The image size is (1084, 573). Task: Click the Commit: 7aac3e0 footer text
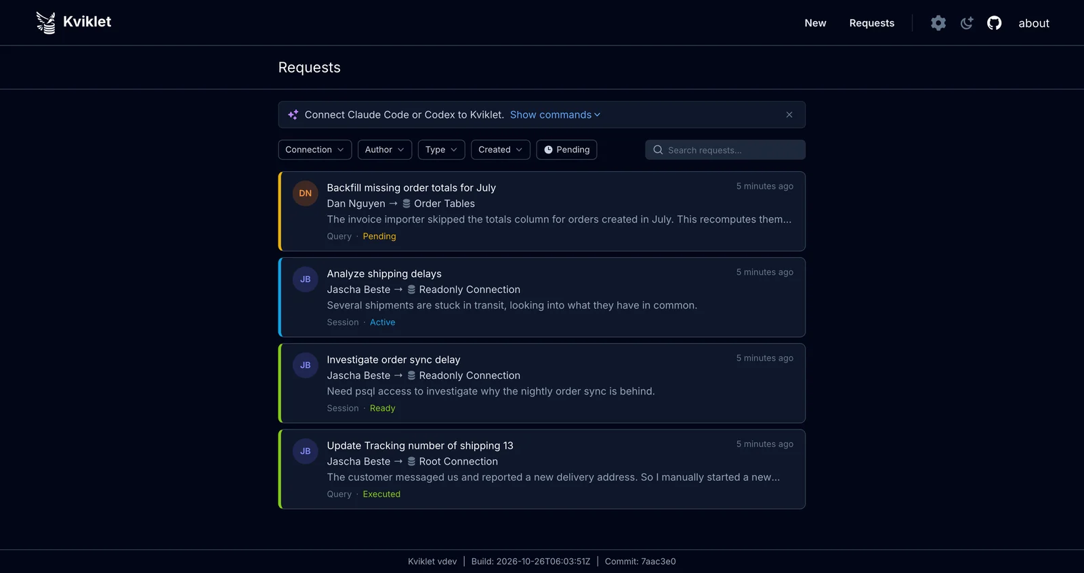click(x=640, y=561)
